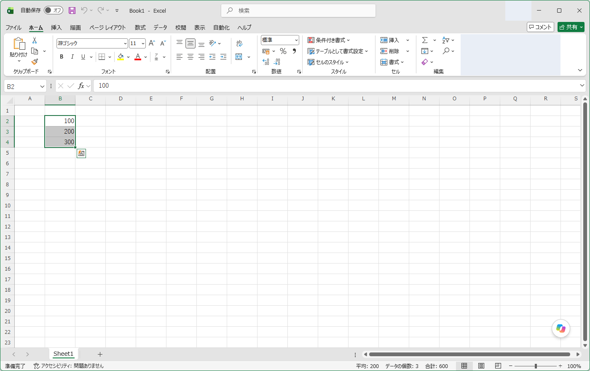Expand the Name Box dropdown arrow

[42, 86]
